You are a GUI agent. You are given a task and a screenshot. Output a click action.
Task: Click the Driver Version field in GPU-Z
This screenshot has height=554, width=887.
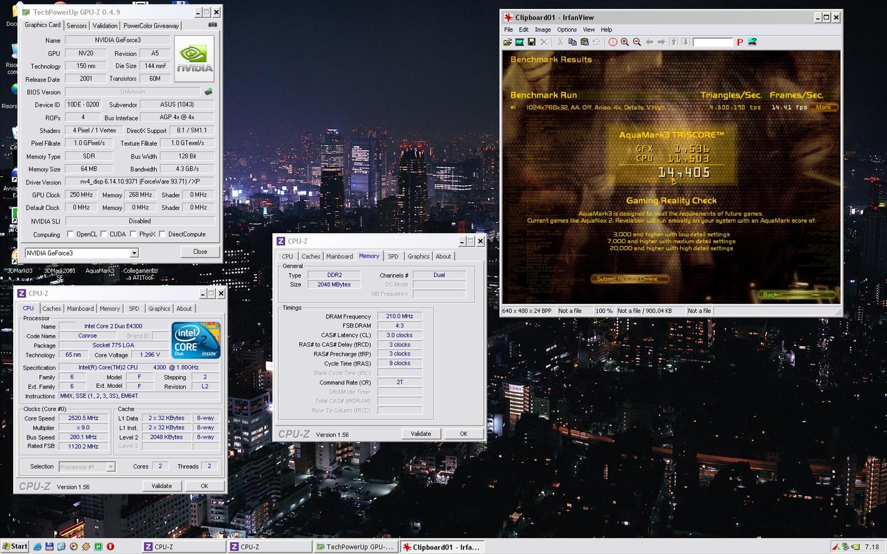(139, 182)
